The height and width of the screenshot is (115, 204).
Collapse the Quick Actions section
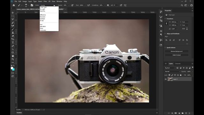point(165,48)
